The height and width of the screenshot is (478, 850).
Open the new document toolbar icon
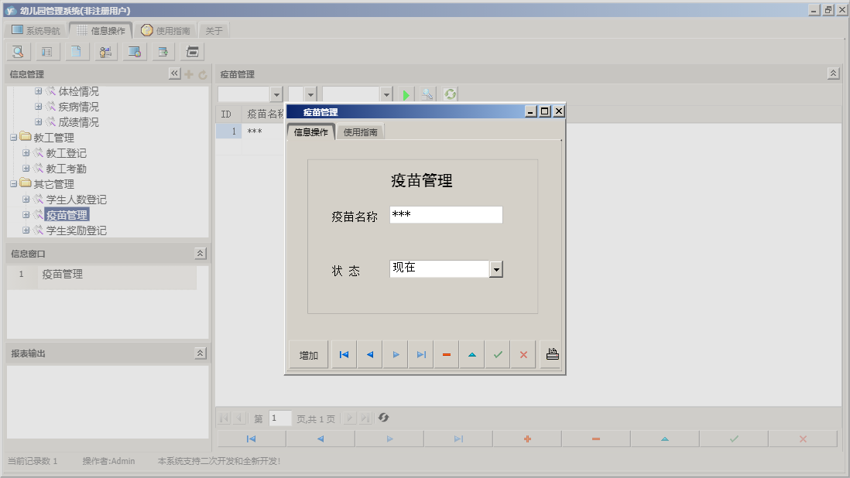coord(76,51)
